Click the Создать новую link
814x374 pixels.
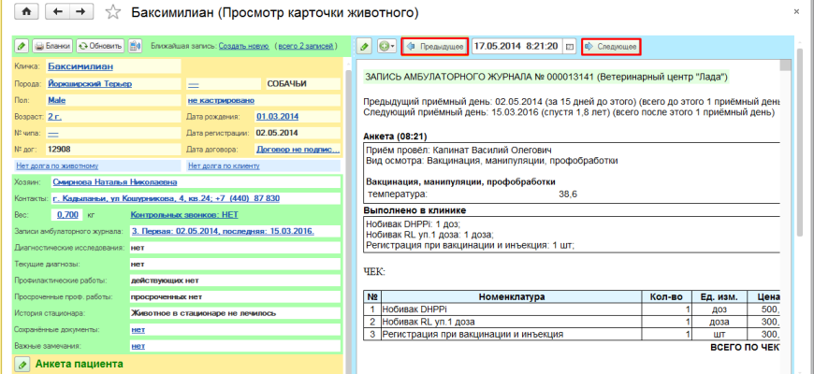tap(243, 46)
